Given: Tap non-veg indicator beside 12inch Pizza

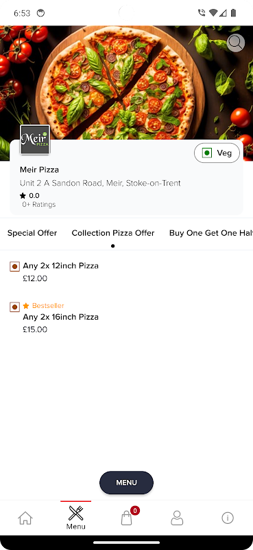Looking at the screenshot, I should pos(14,267).
